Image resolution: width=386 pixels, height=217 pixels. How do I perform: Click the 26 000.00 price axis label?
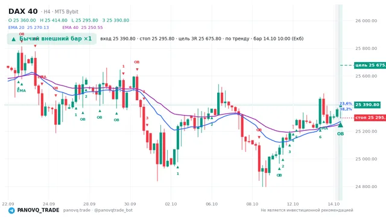366,21
